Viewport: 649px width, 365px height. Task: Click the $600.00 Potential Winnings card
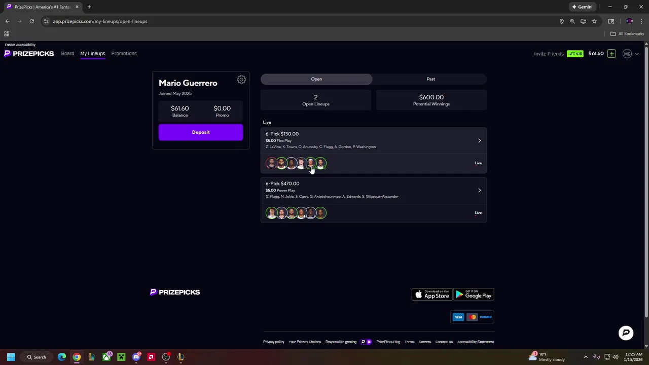[431, 100]
